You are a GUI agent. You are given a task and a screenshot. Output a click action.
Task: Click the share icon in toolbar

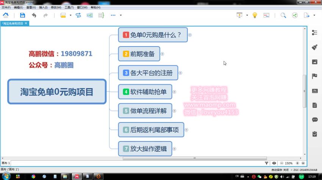tap(295, 15)
